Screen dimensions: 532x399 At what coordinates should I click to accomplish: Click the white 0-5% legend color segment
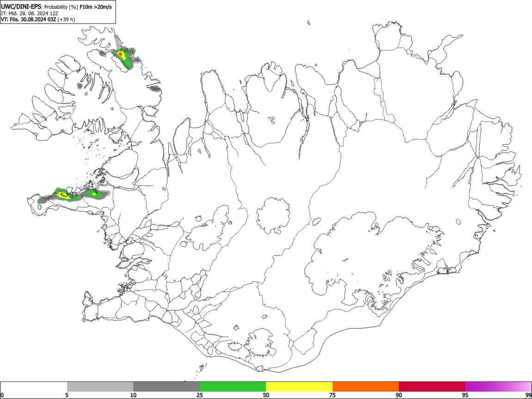[34, 387]
